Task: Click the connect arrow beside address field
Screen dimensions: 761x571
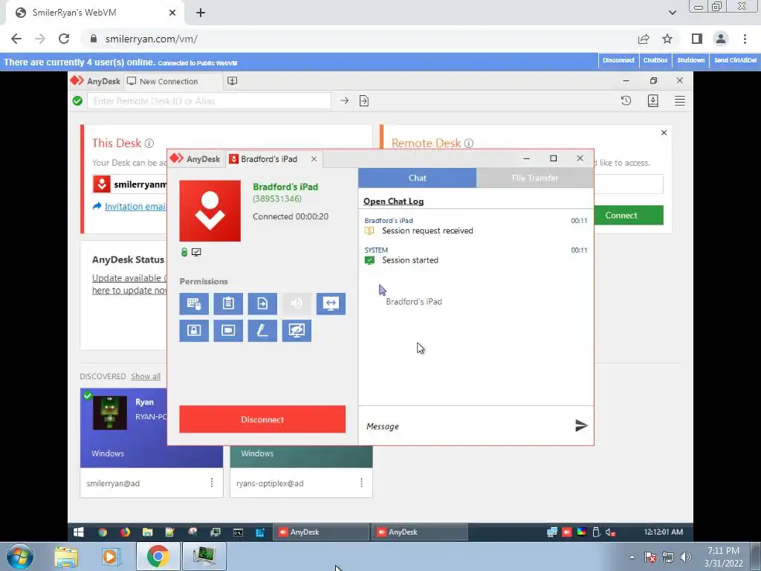Action: (345, 100)
